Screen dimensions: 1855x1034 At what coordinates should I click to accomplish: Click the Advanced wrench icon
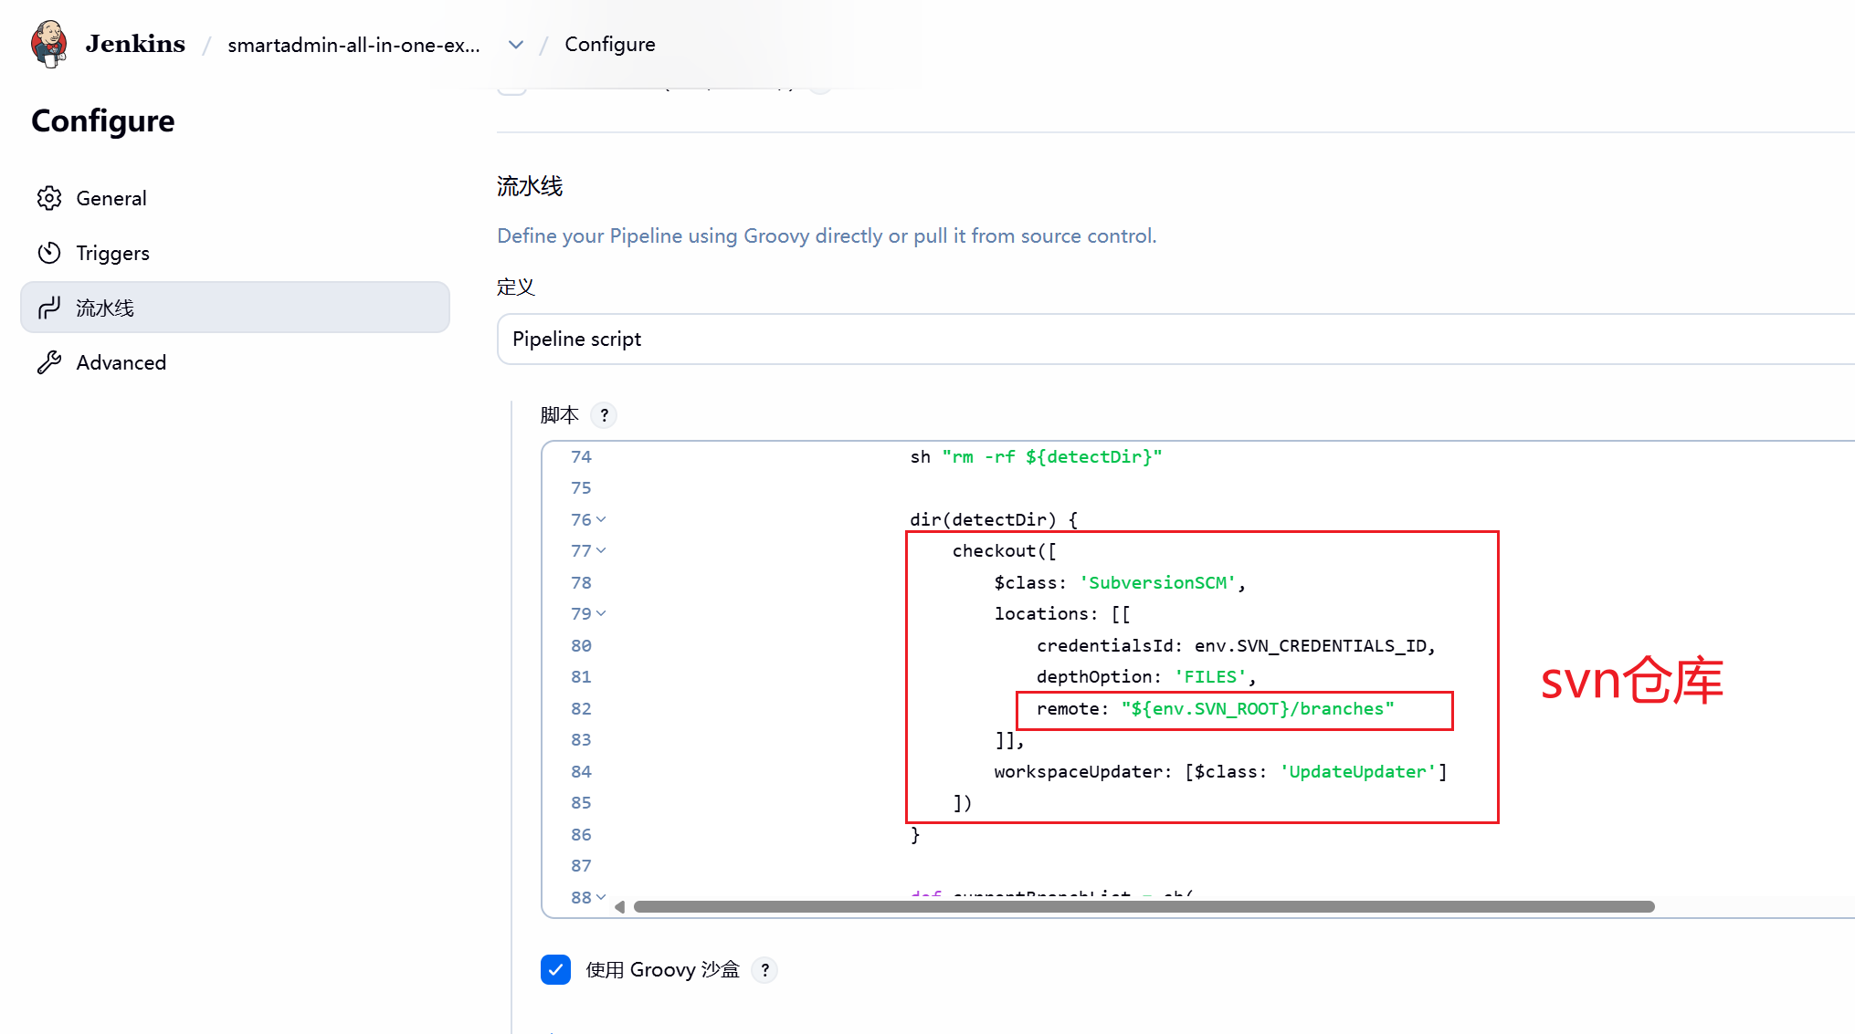(49, 362)
